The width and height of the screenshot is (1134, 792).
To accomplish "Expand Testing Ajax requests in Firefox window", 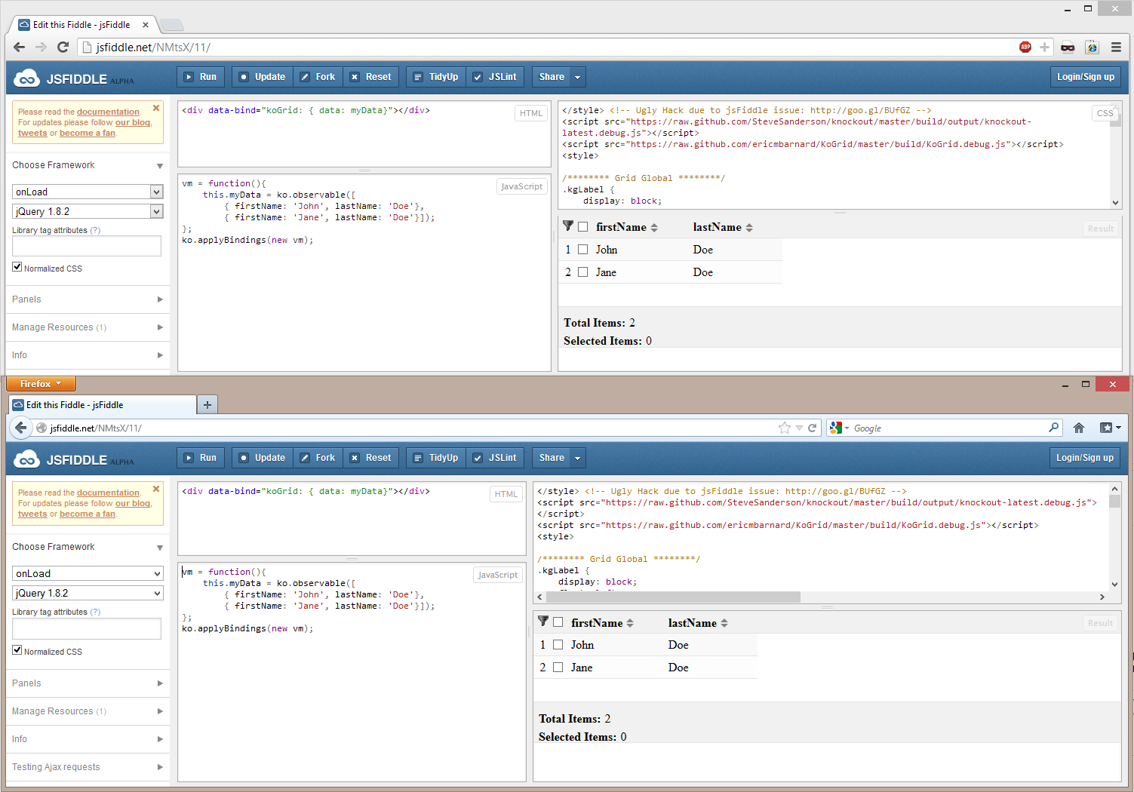I will coord(88,767).
